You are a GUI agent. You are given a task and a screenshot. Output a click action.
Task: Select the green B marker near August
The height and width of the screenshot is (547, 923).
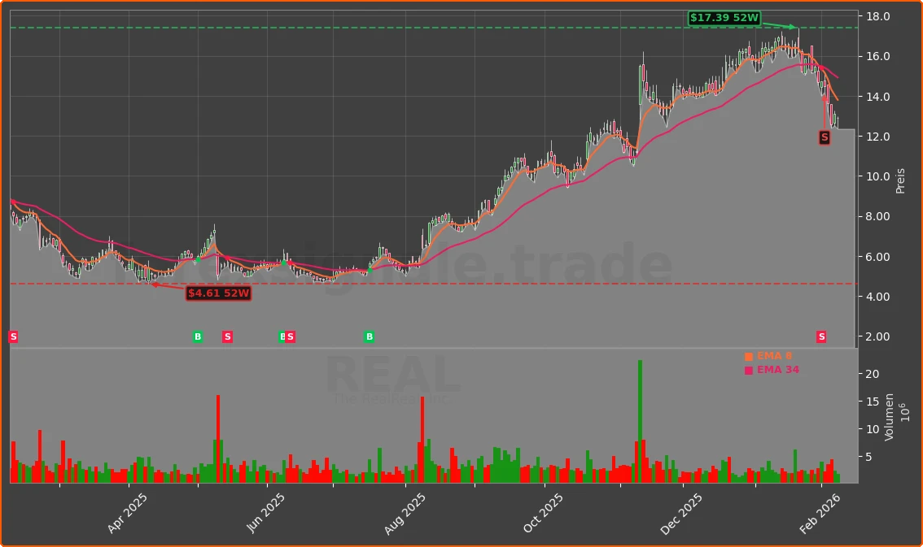tap(370, 336)
